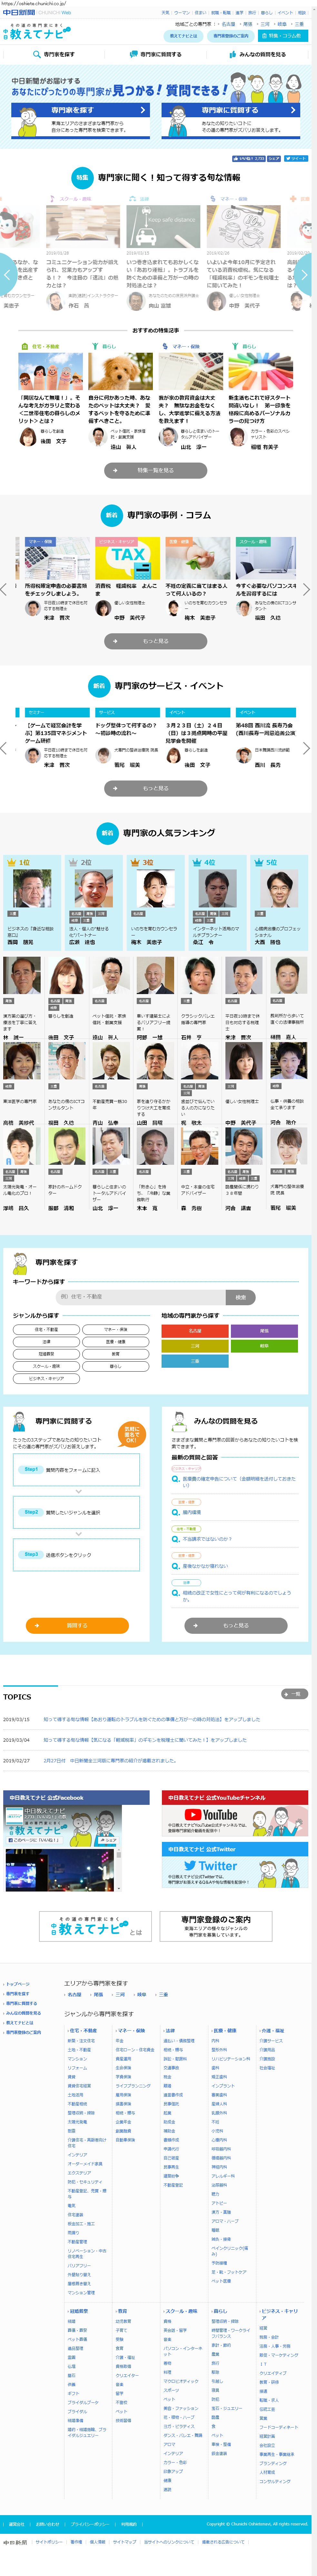Click the Twitter tweet button under hero

coord(296,158)
